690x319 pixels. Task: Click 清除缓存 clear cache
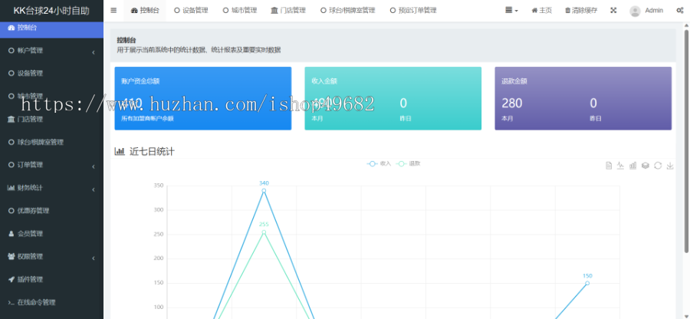point(581,11)
